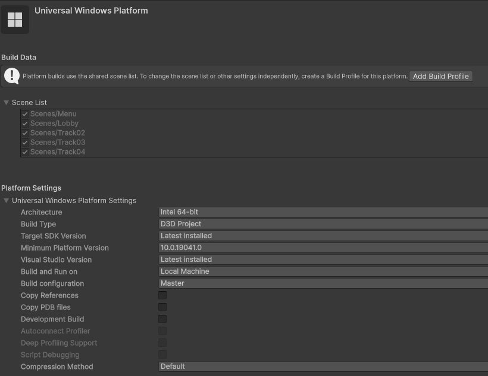The image size is (488, 376).
Task: Click the Build configuration label
Action: (x=52, y=284)
